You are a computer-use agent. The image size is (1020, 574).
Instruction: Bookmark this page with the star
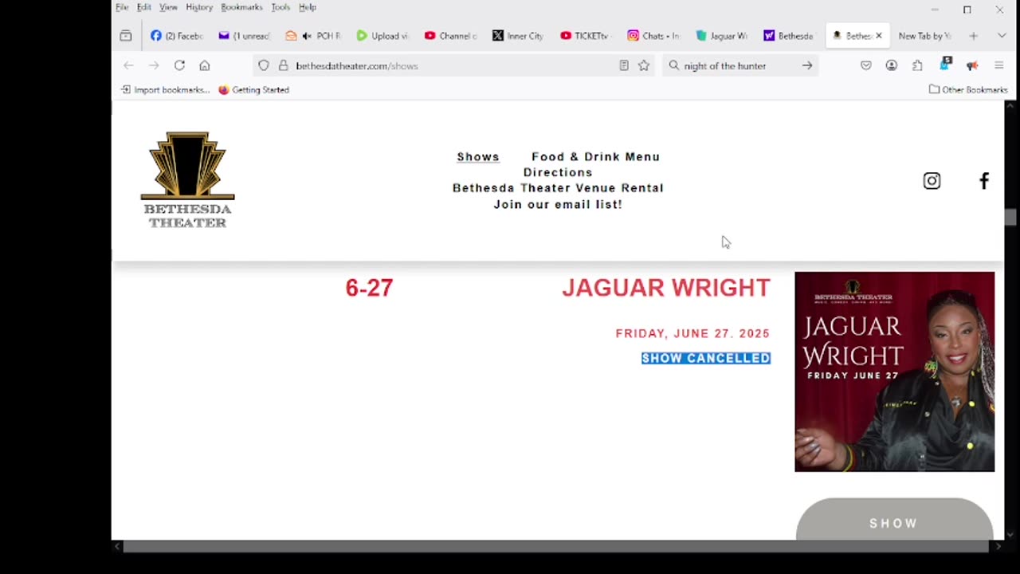(644, 65)
